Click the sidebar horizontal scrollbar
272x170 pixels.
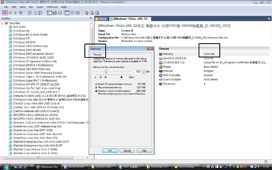click(x=38, y=157)
